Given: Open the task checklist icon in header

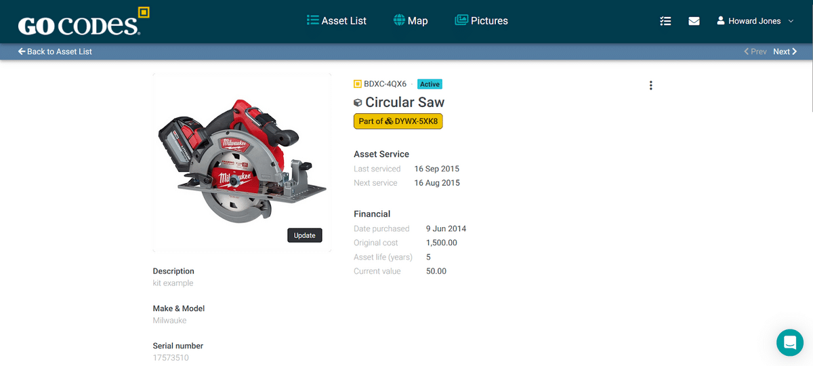Looking at the screenshot, I should click(665, 21).
